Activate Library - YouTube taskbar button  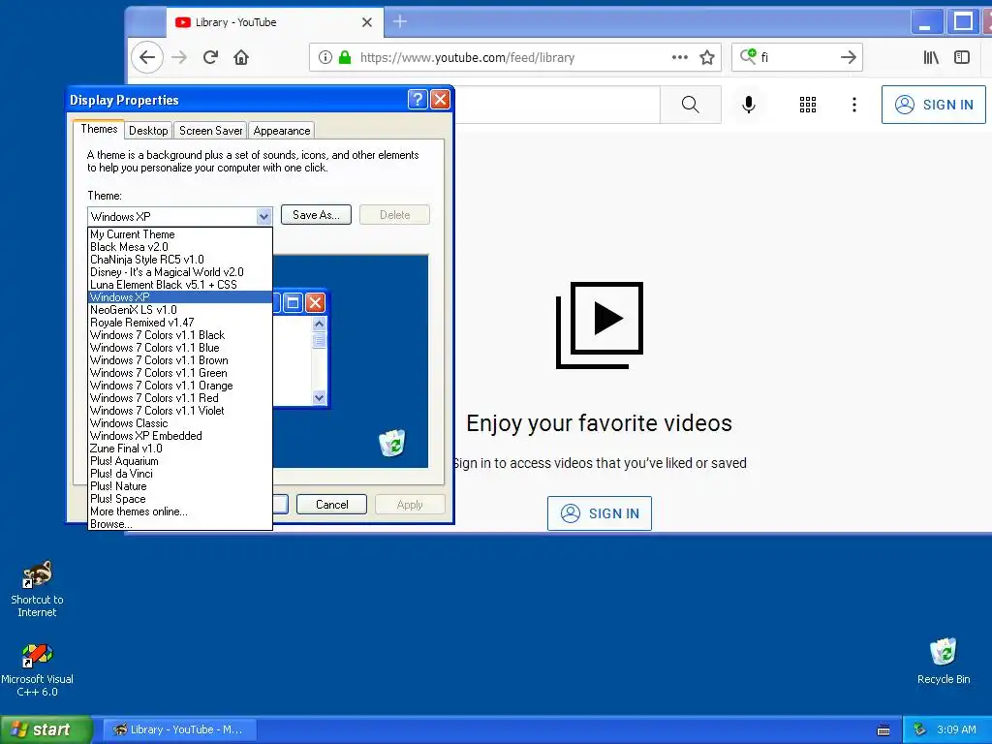click(179, 729)
